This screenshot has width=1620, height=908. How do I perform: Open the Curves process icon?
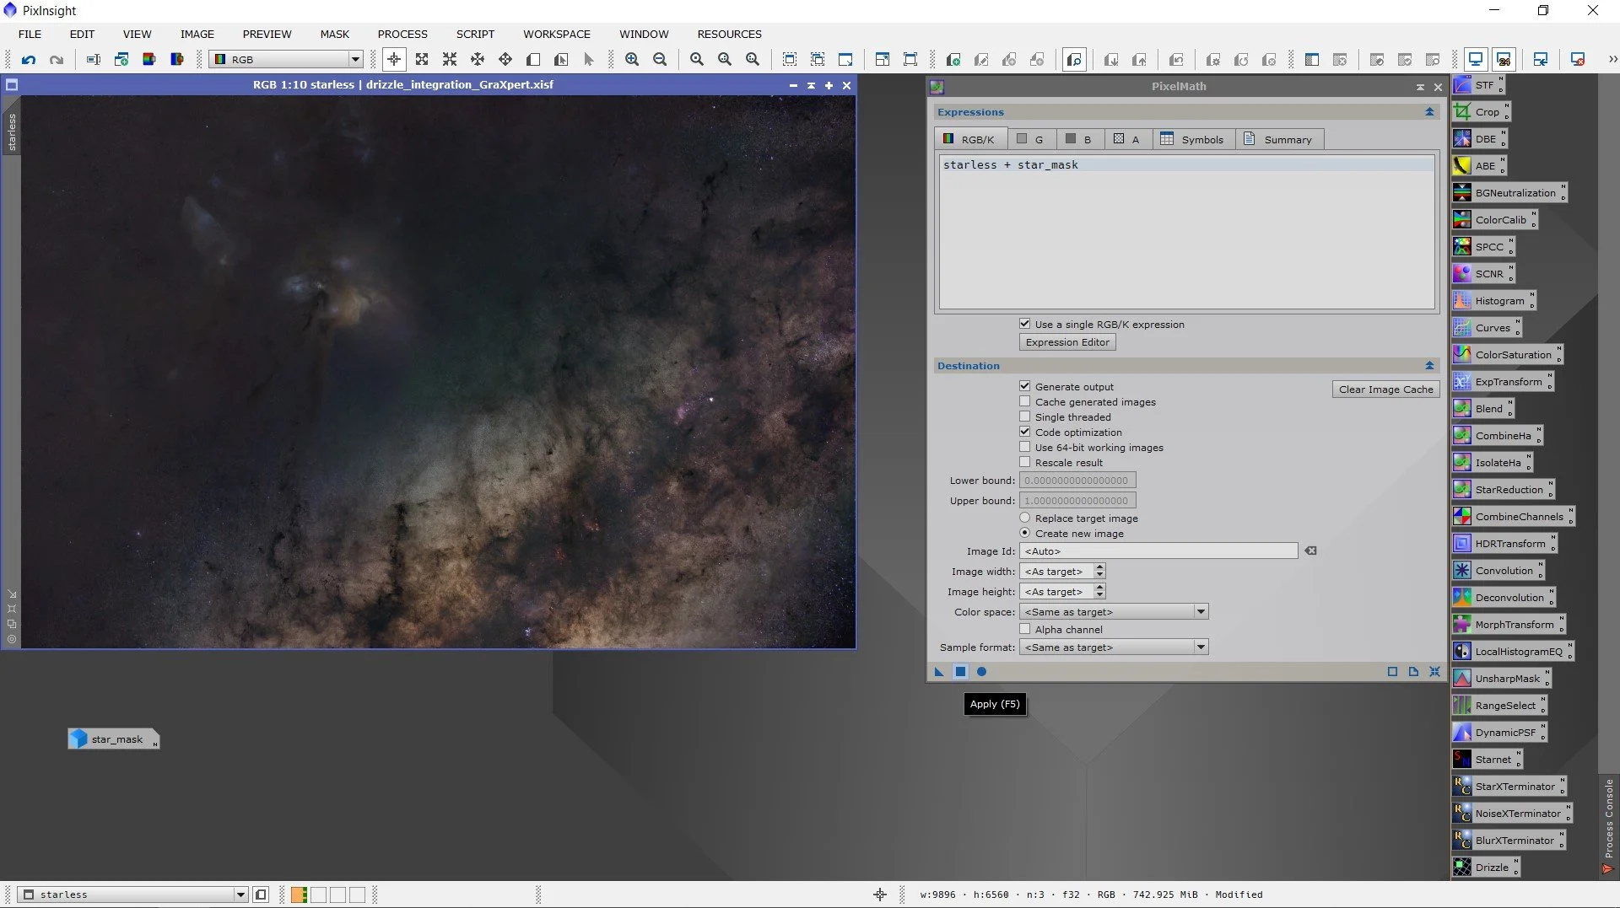pos(1487,328)
